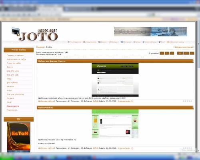Click the music note icon beside Музыка
This screenshot has height=160, width=200.
110,42
